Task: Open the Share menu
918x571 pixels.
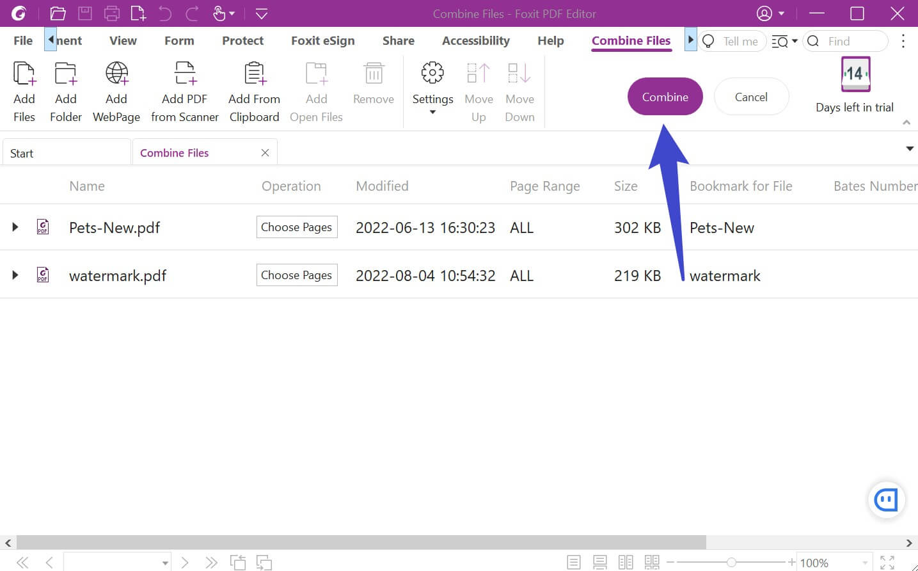Action: (x=398, y=40)
